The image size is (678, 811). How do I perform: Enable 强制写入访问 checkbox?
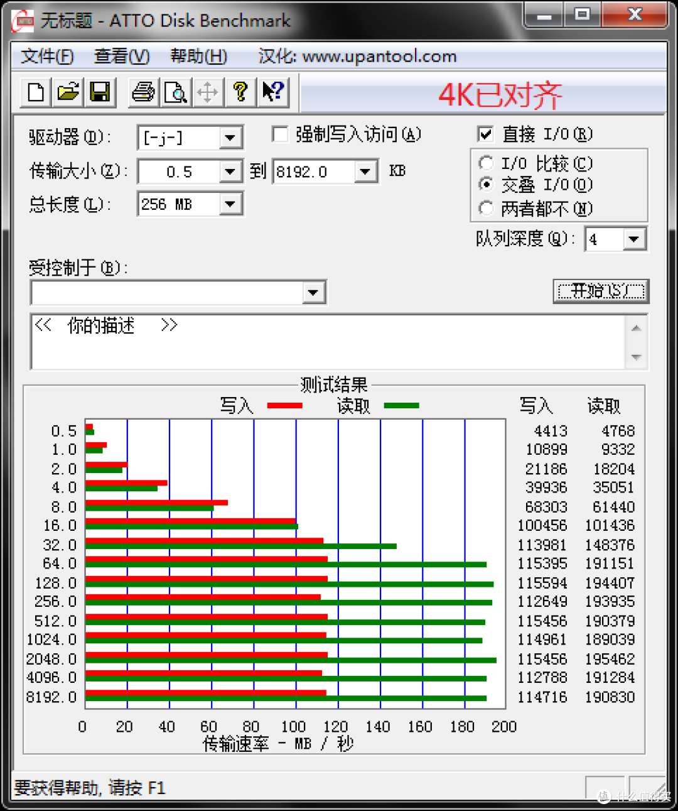[x=280, y=134]
